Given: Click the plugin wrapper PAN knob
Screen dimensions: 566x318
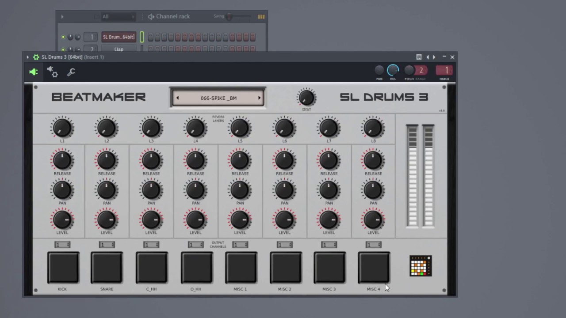Looking at the screenshot, I should tap(379, 70).
